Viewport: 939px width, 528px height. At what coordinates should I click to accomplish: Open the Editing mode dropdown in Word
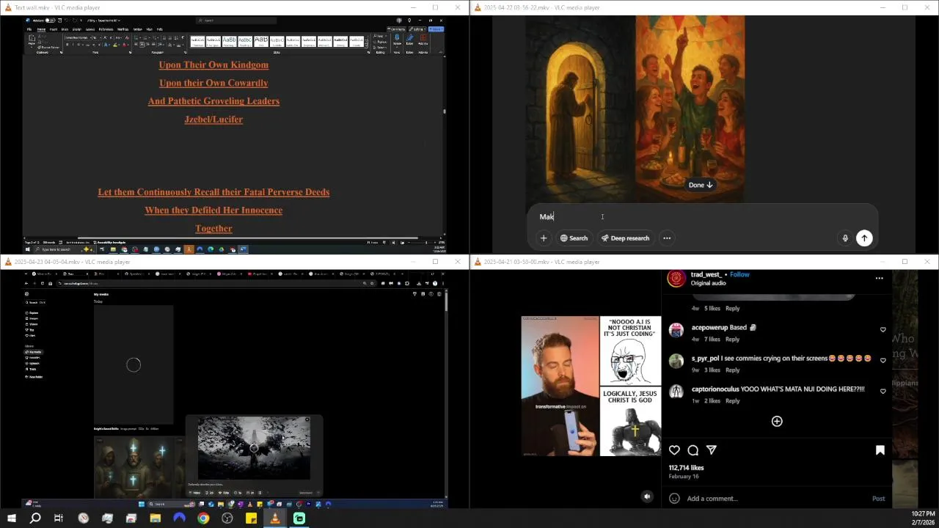point(417,29)
